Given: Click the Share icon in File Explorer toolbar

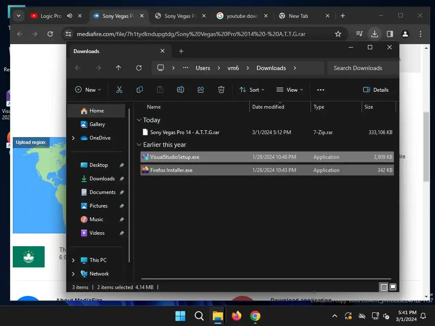Looking at the screenshot, I should pyautogui.click(x=201, y=90).
